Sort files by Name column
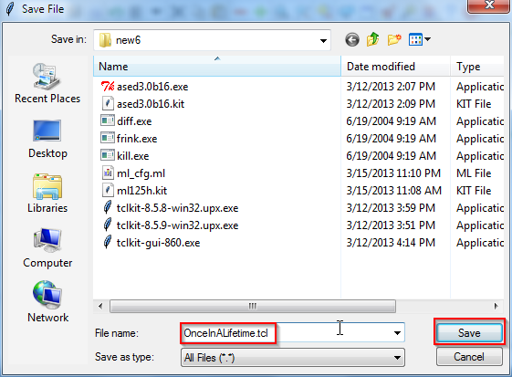This screenshot has width=512, height=377. [217, 67]
